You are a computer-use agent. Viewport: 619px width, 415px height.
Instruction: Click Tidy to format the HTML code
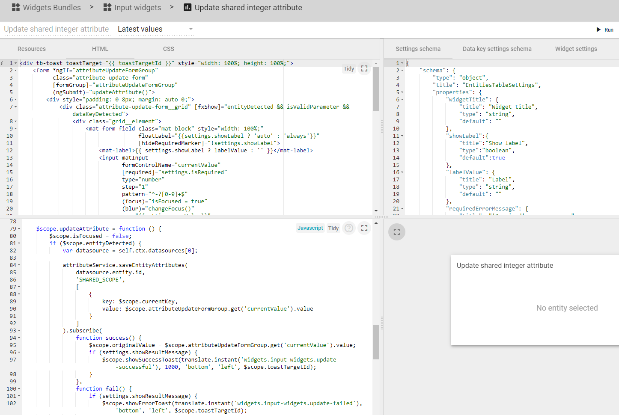[x=348, y=68]
